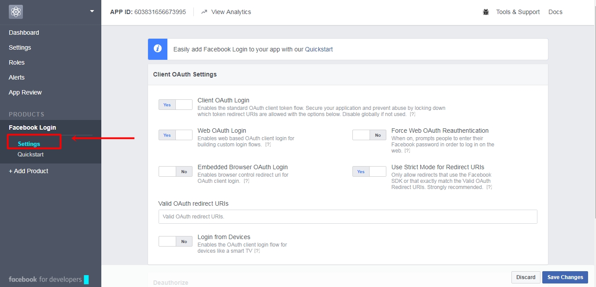
Task: Open the Docs link
Action: click(x=555, y=12)
